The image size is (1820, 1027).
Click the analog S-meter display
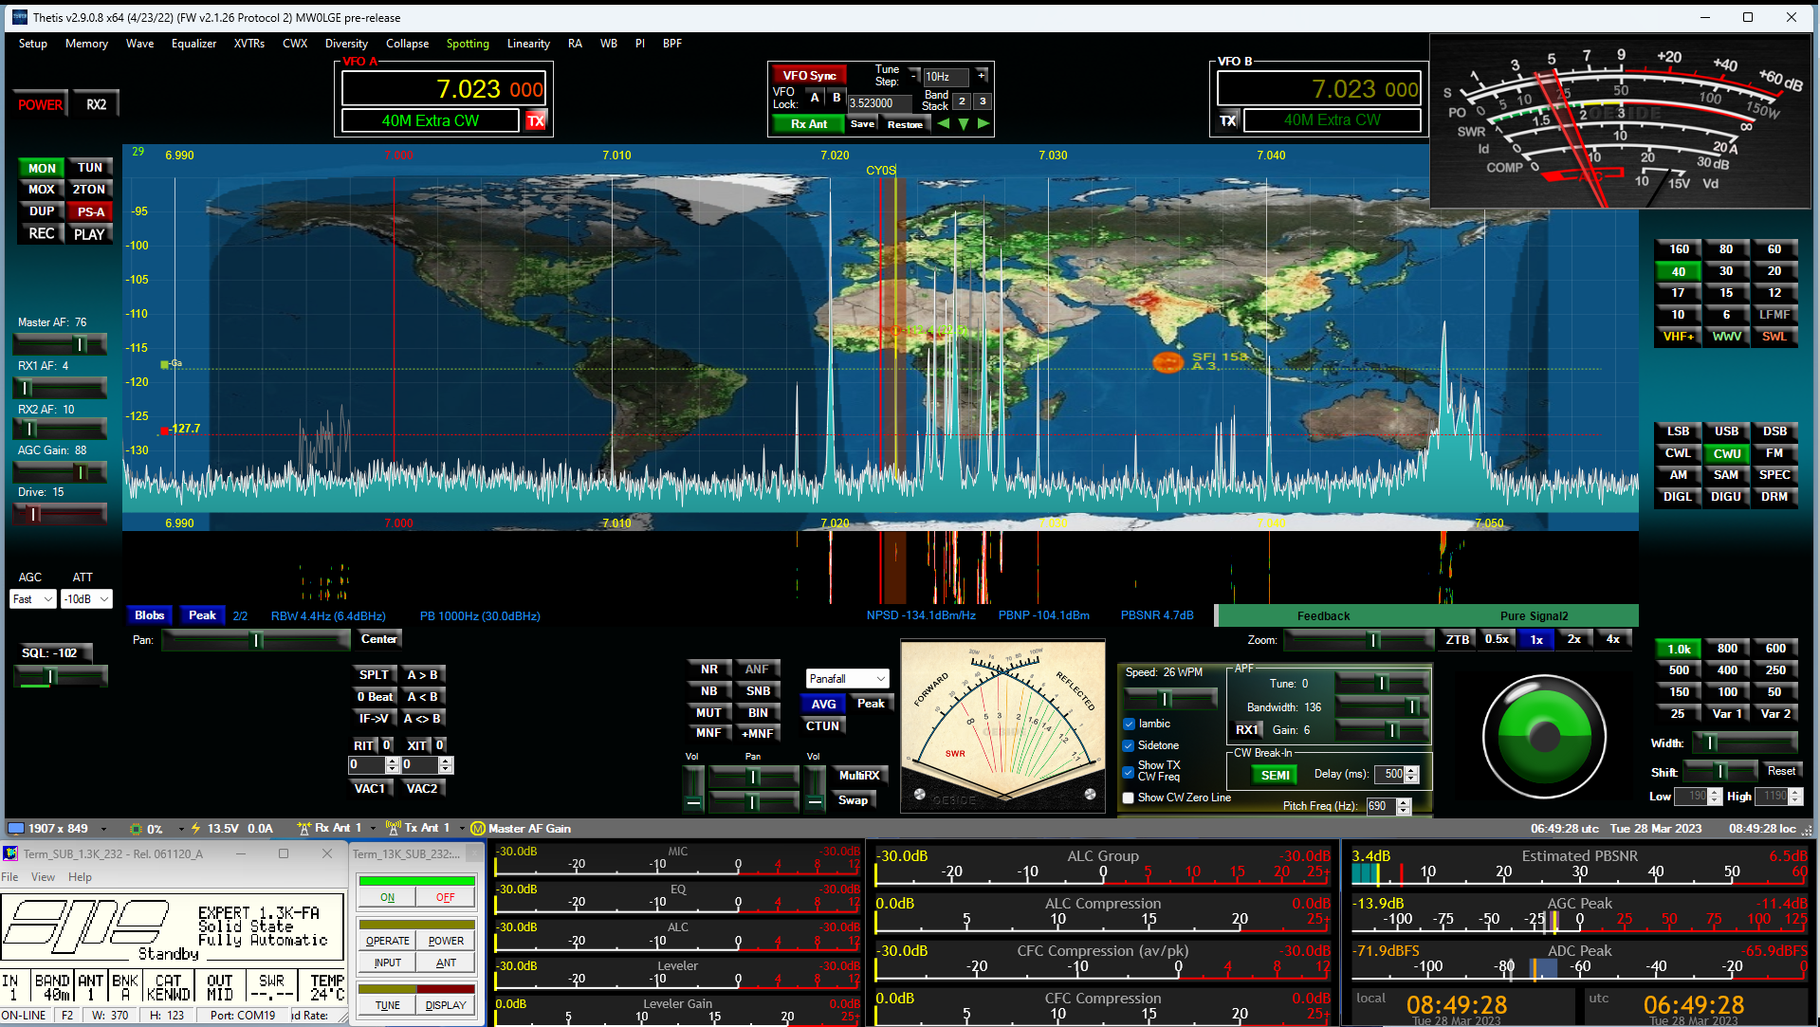[x=1620, y=121]
